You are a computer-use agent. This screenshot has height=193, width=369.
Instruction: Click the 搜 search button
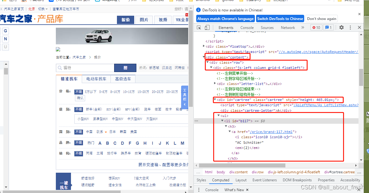(125, 68)
